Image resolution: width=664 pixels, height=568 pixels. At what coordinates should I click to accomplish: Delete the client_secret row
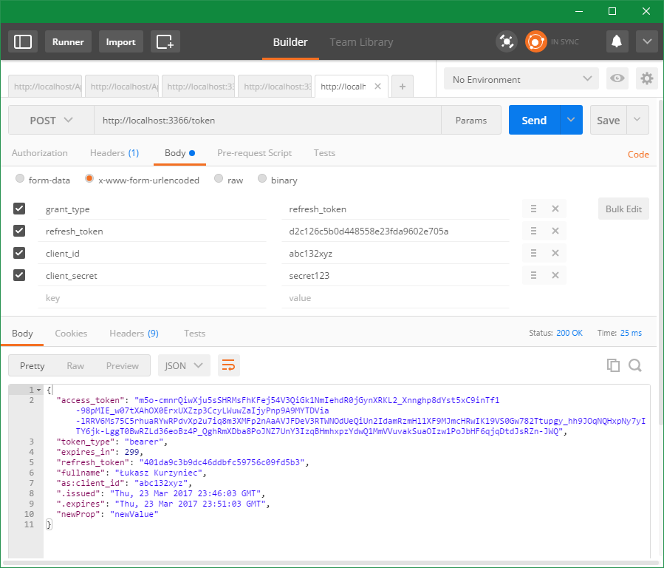pyautogui.click(x=555, y=275)
